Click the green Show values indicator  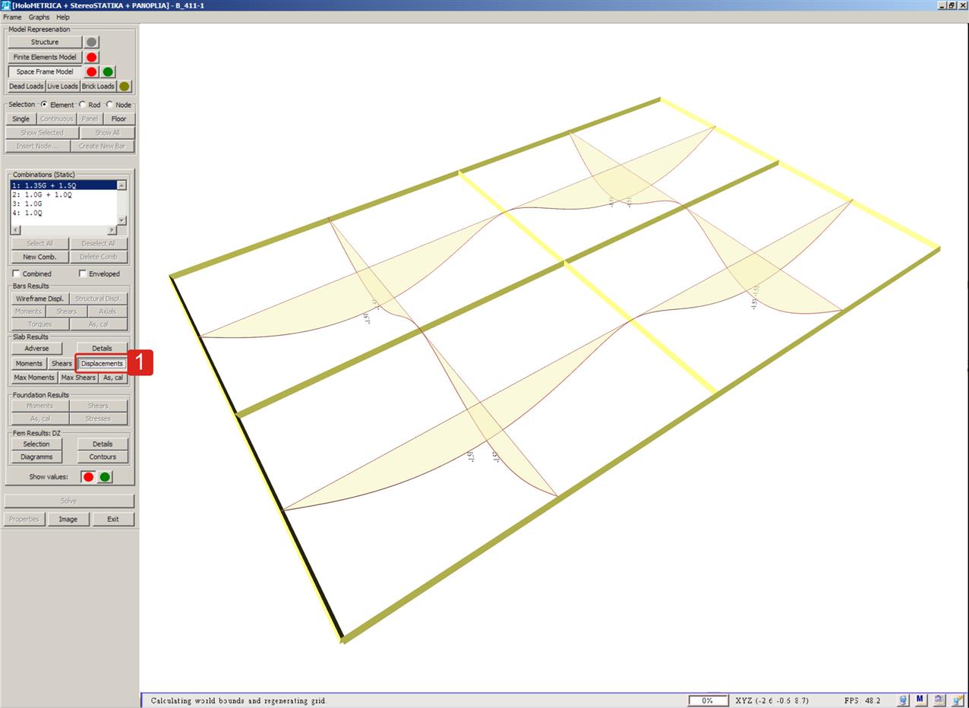(105, 477)
